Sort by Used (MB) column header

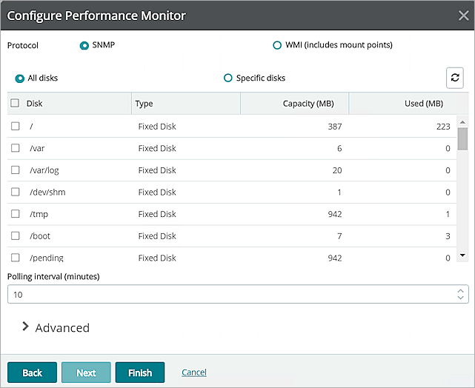point(424,104)
